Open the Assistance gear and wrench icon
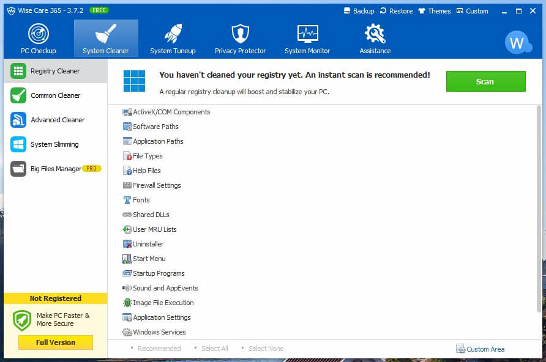546x362 pixels. click(x=375, y=34)
